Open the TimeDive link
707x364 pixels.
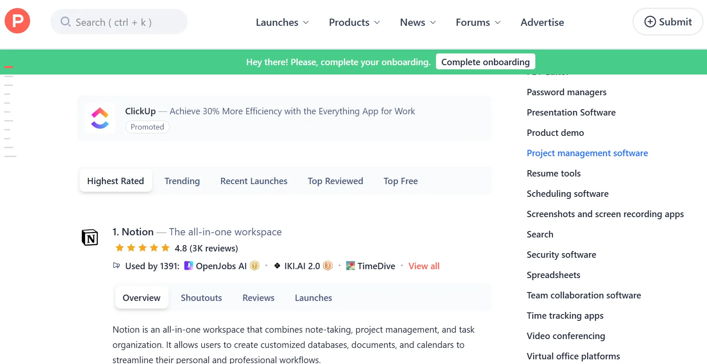(x=376, y=266)
